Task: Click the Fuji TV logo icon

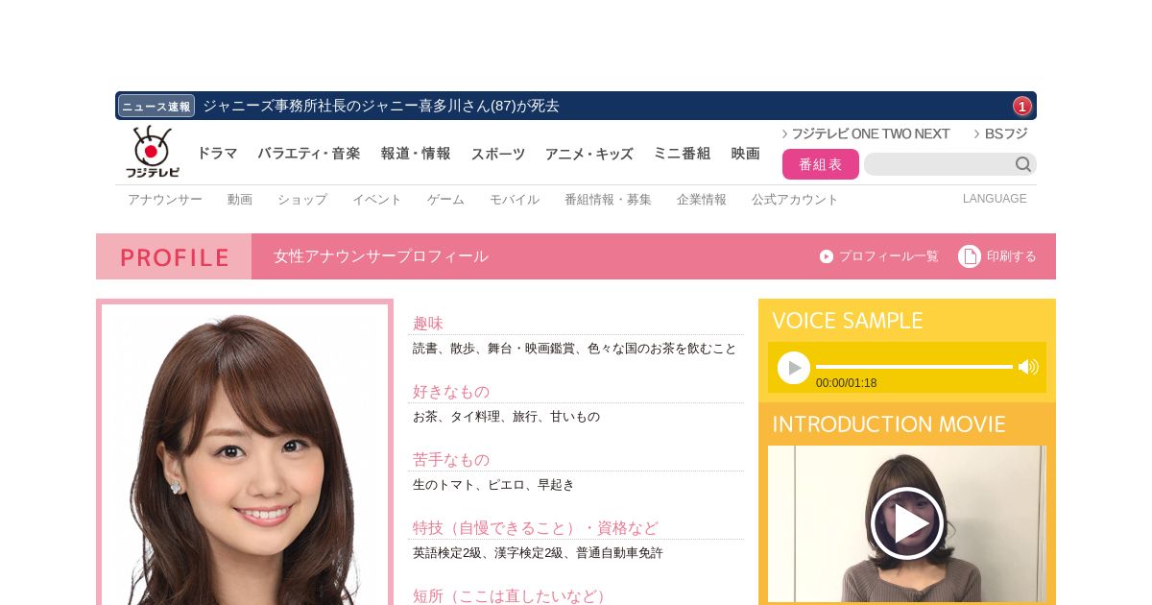Action: coord(152,152)
